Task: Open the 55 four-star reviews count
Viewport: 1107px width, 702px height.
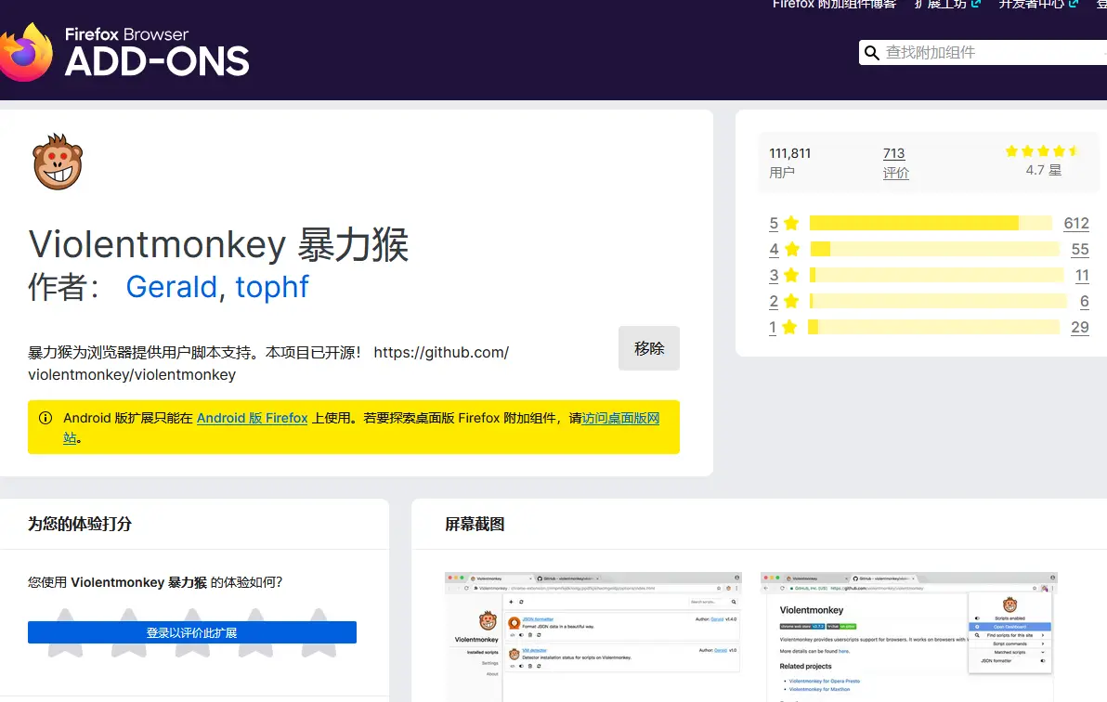Action: pos(1079,249)
